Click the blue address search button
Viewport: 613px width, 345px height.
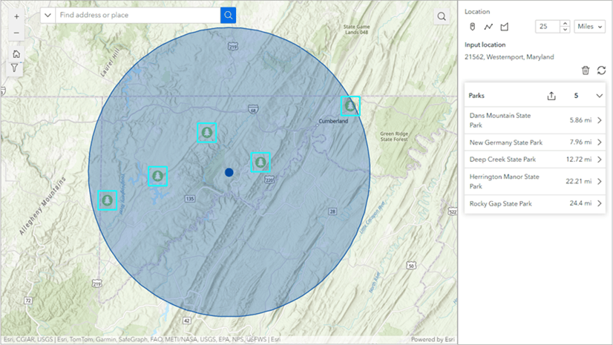[229, 16]
